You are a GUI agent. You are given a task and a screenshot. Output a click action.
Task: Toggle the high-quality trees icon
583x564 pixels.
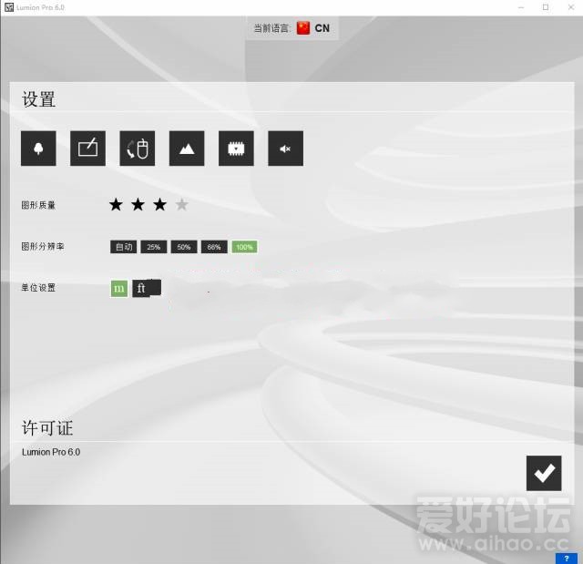pyautogui.click(x=38, y=149)
